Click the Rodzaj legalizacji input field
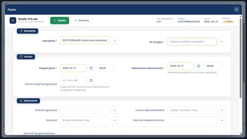This screenshot has height=139, width=247. (x=85, y=110)
